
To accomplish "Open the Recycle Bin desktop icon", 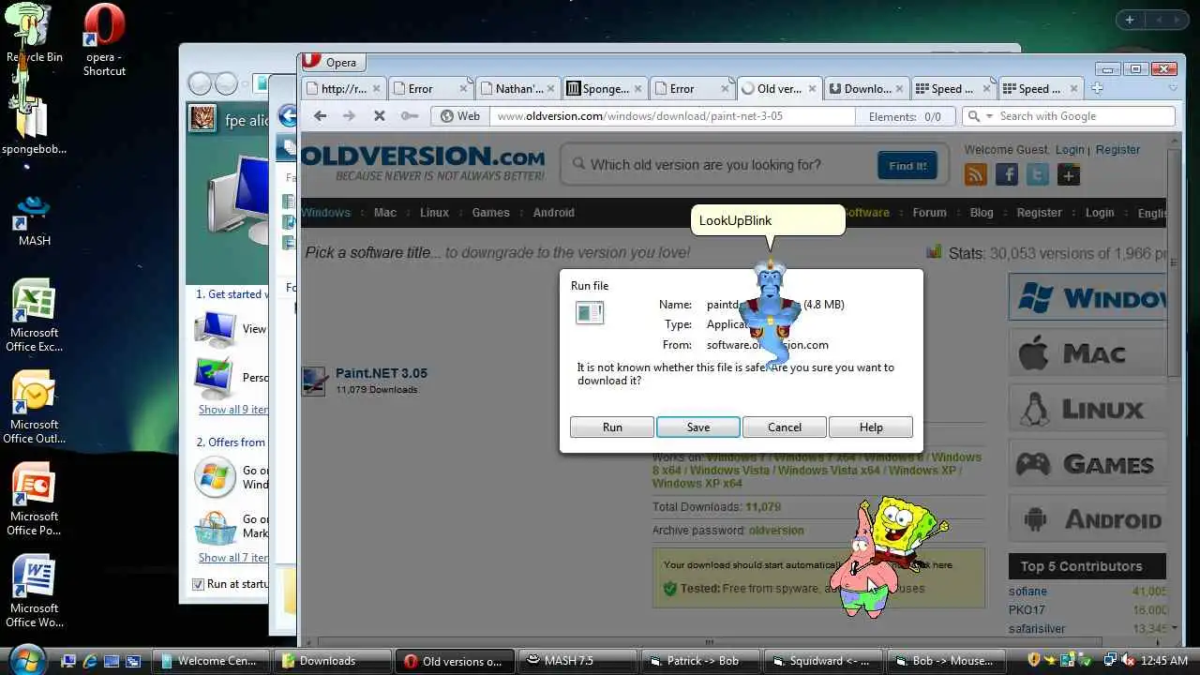I will [34, 33].
